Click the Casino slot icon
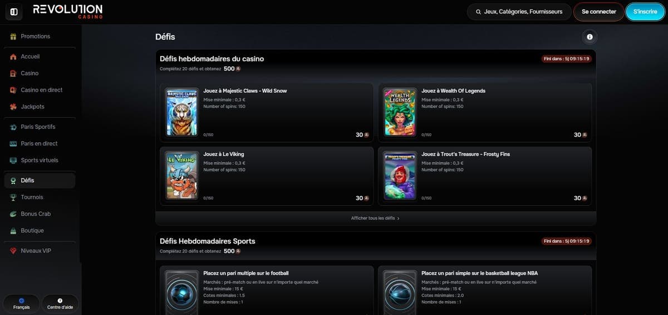 [x=13, y=73]
